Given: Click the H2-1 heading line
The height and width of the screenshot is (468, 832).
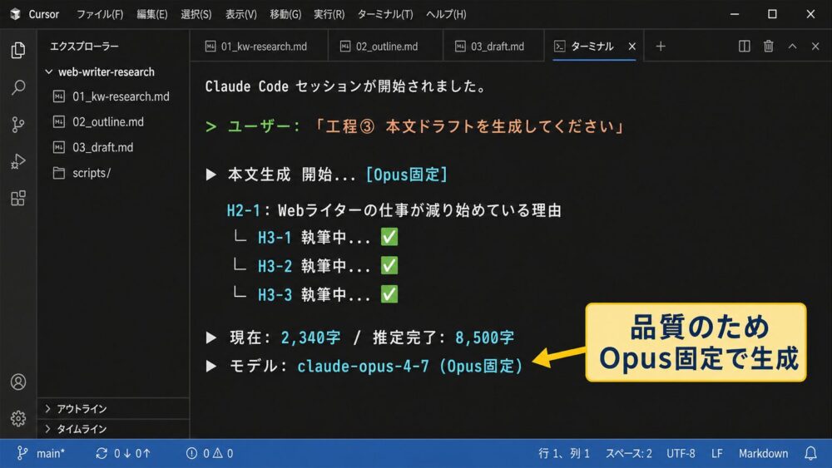Looking at the screenshot, I should (x=394, y=210).
